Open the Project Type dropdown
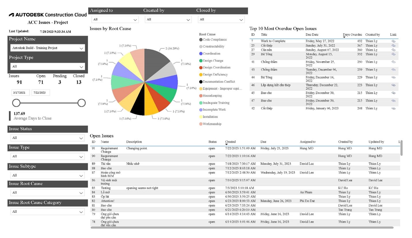 (48, 66)
